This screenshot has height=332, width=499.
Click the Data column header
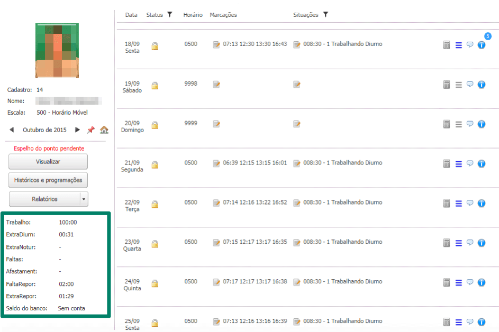tap(131, 15)
